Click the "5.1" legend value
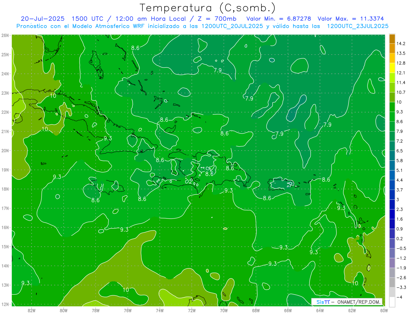 pos(400,170)
